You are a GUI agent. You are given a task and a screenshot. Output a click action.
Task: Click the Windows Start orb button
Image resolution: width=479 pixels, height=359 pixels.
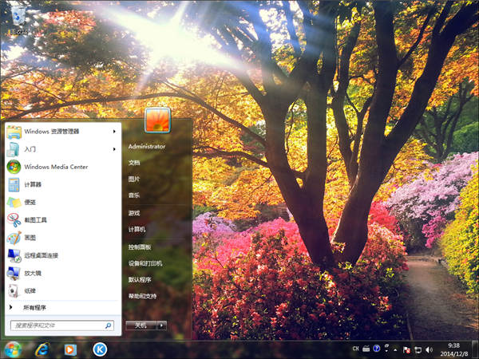coord(13,350)
